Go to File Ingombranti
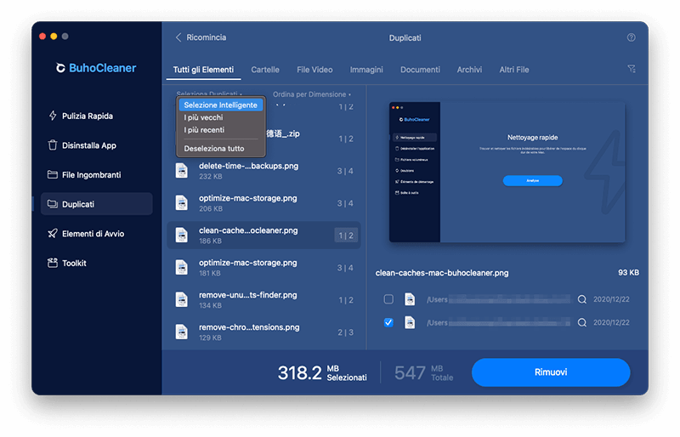The height and width of the screenshot is (437, 680). (84, 175)
